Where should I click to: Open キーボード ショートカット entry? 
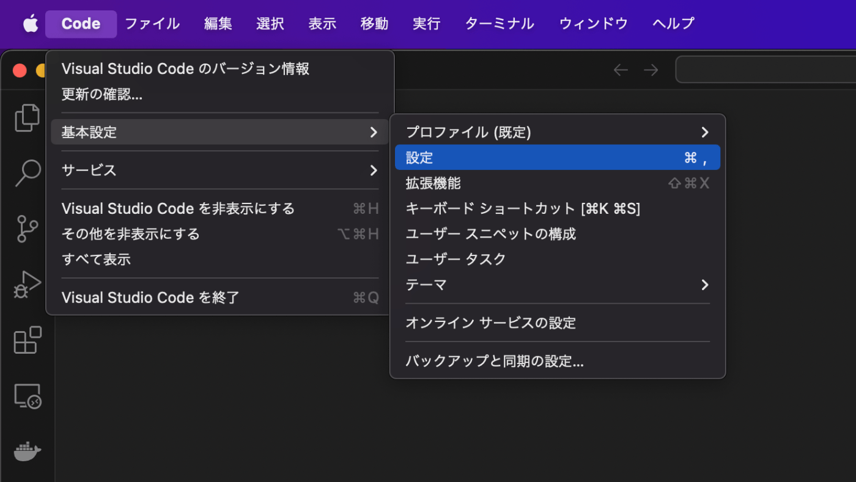[x=558, y=209]
